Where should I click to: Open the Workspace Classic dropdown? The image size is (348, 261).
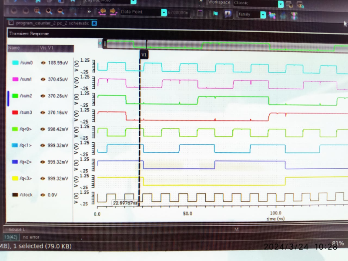pyautogui.click(x=281, y=4)
